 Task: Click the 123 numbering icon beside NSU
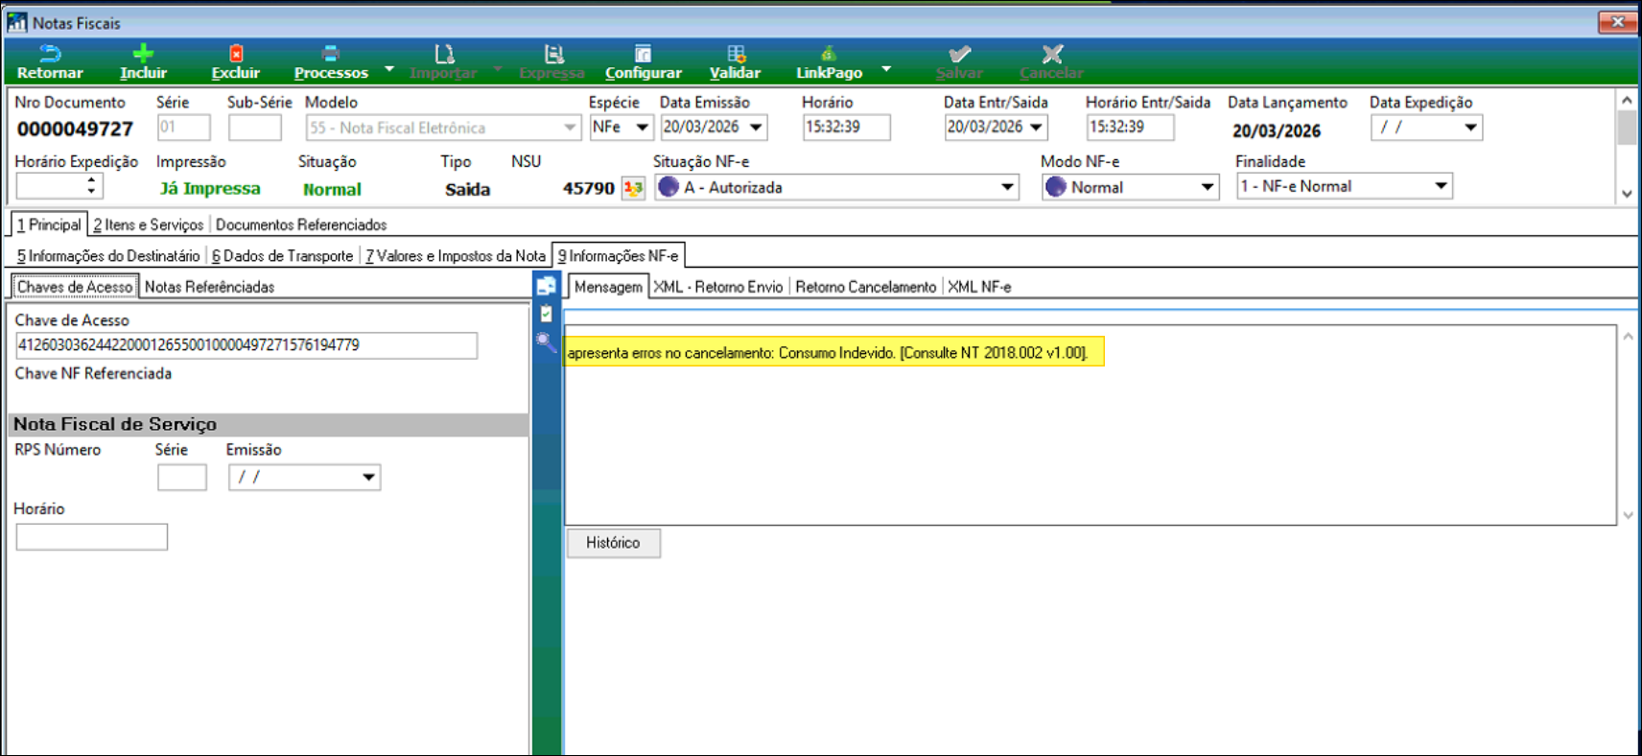(x=633, y=188)
